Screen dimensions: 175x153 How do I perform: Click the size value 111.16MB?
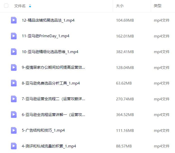coord(125,131)
